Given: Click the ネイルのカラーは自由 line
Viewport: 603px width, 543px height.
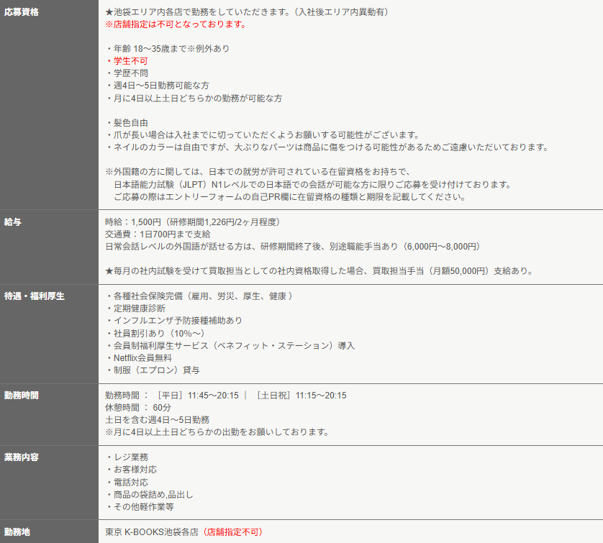Looking at the screenshot, I should point(327,147).
